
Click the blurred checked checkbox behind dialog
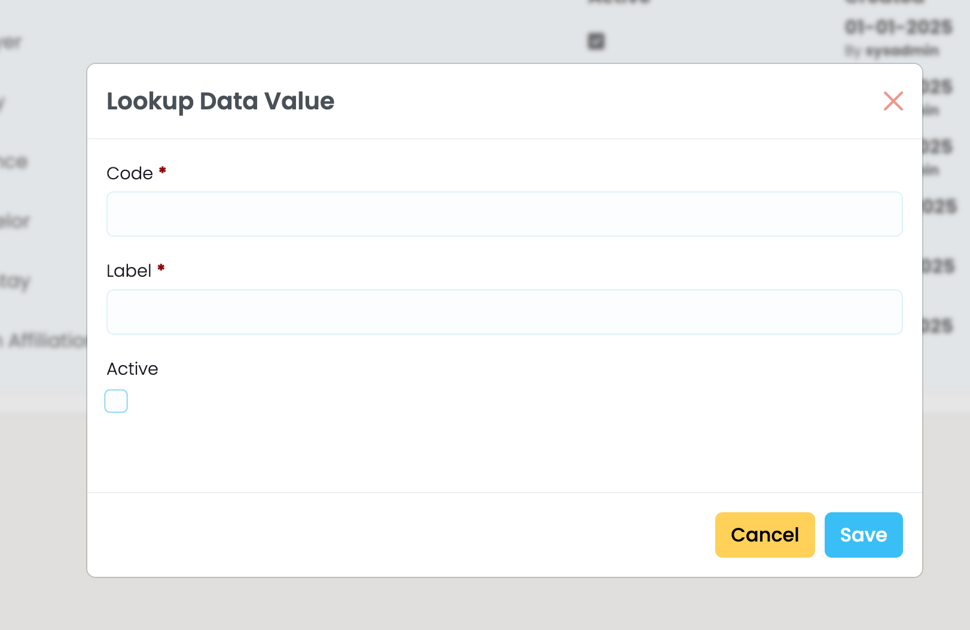(x=596, y=41)
